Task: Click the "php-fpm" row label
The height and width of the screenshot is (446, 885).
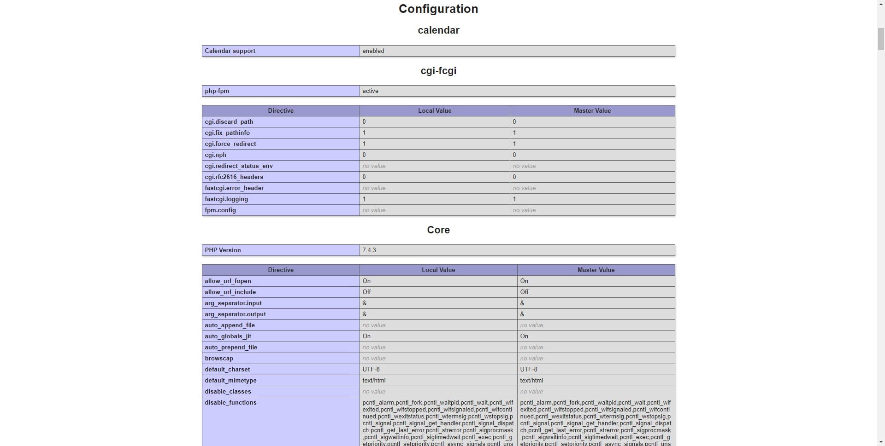Action: [217, 91]
